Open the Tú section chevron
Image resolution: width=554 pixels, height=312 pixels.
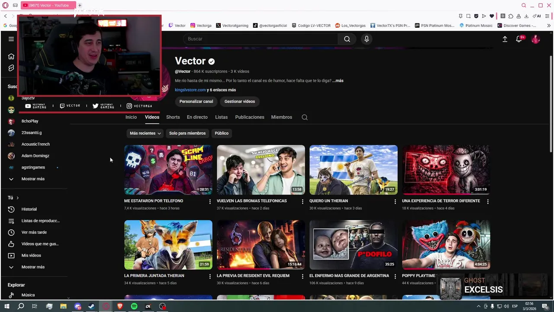point(17,198)
